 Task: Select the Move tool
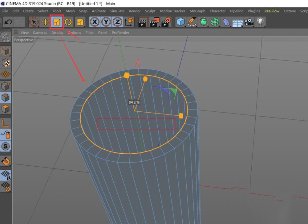click(x=45, y=22)
